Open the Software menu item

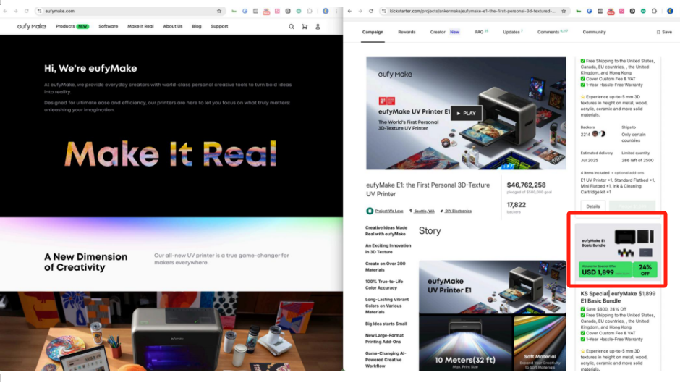click(108, 26)
